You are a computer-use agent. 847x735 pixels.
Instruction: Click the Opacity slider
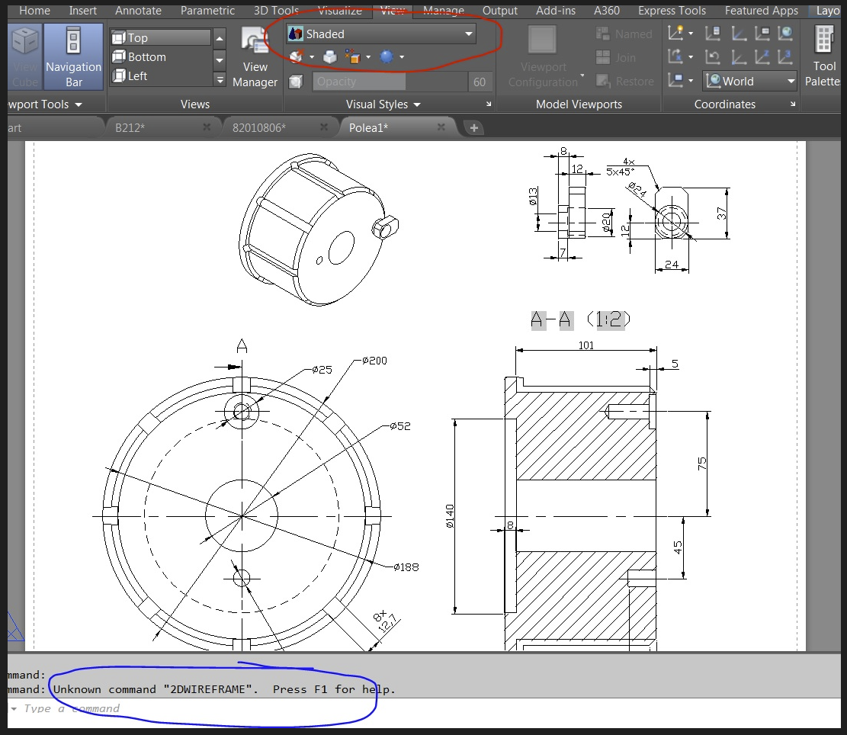(390, 82)
